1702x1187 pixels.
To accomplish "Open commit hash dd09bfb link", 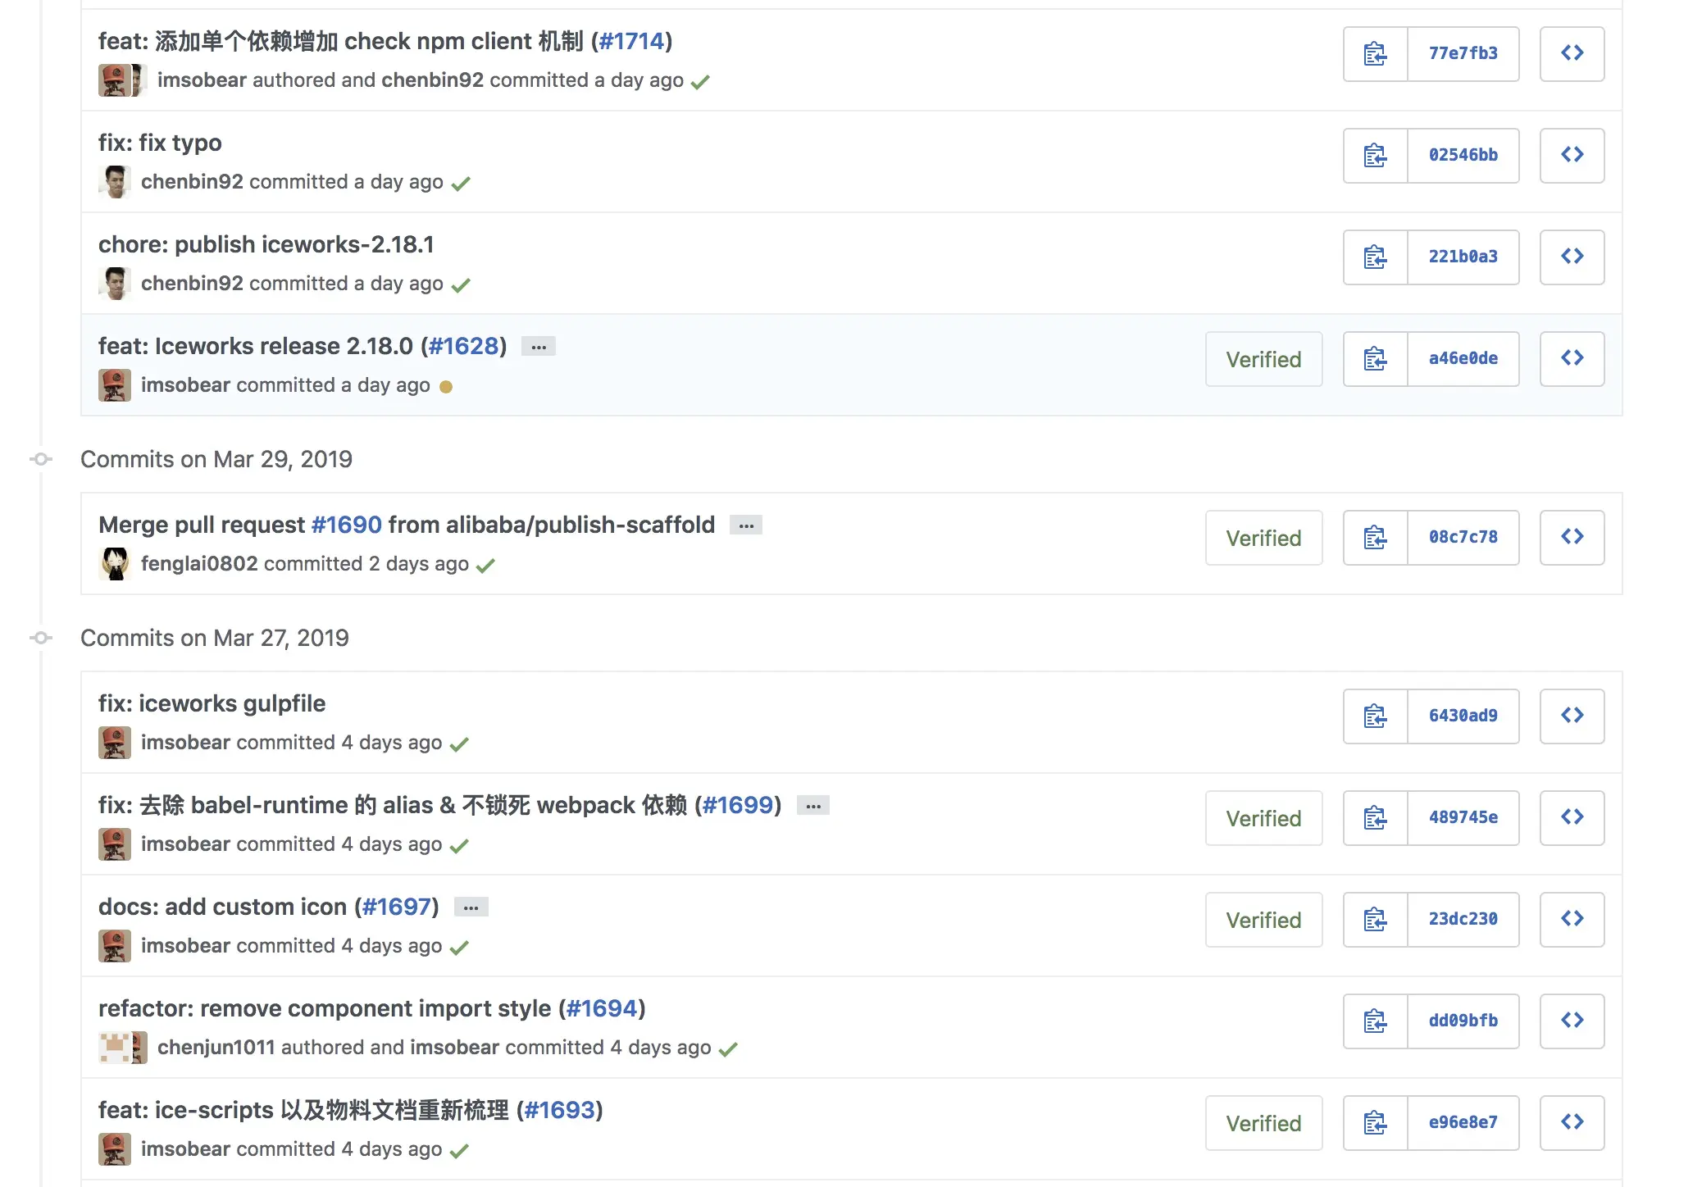I will click(x=1463, y=1021).
